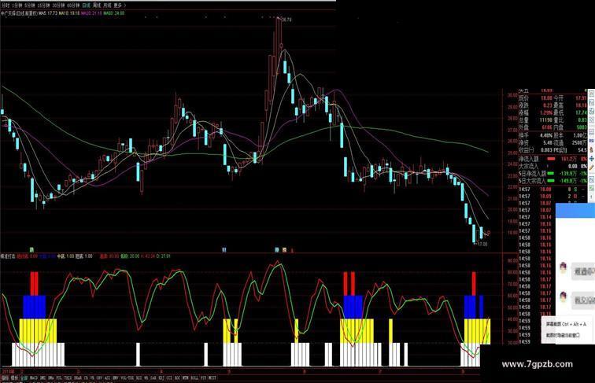Viewport: 595px width, 383px height.
Task: Expand the 更多 periods dropdown
Action: pyautogui.click(x=120, y=6)
